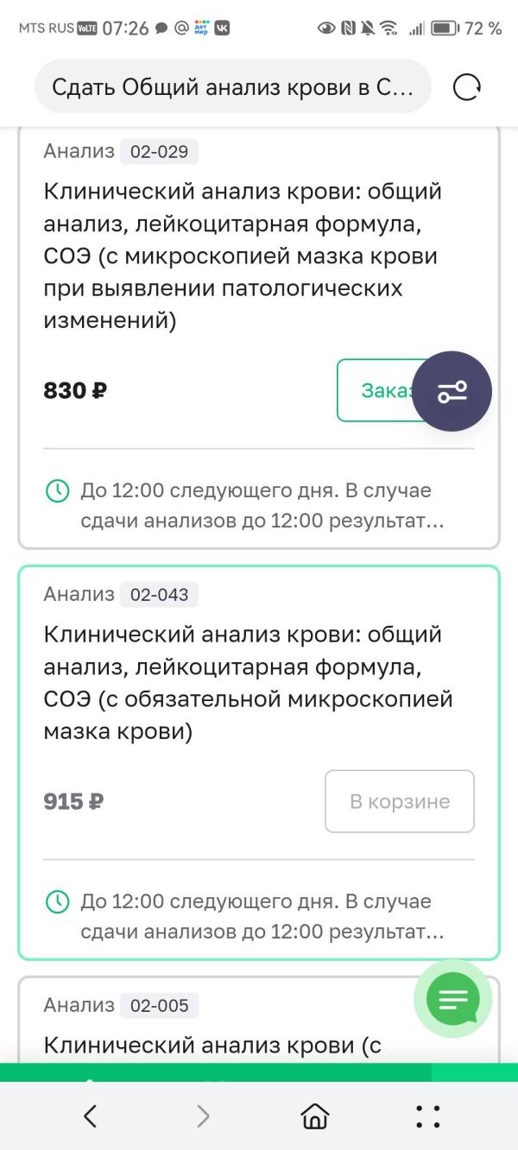The height and width of the screenshot is (1150, 518).
Task: Open the green chat support button
Action: point(452,998)
